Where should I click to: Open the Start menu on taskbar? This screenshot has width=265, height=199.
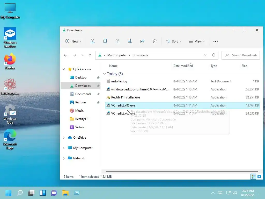point(8,193)
